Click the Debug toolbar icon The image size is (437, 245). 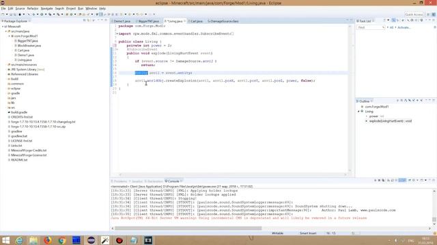click(33, 14)
